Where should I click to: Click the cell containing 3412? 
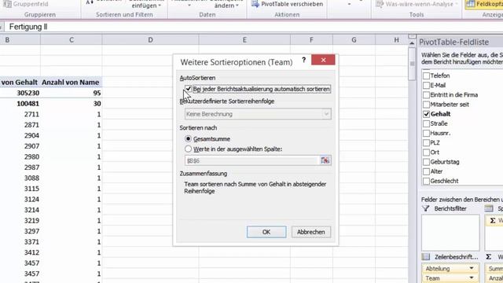[x=20, y=252]
